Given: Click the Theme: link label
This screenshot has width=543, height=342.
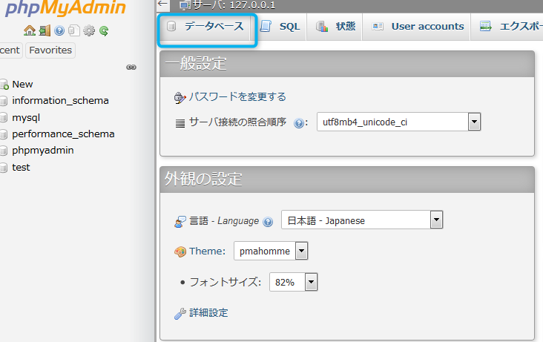Looking at the screenshot, I should [x=207, y=251].
